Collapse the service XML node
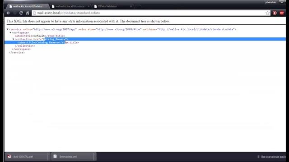This screenshot has height=162, width=289. [x=8, y=29]
